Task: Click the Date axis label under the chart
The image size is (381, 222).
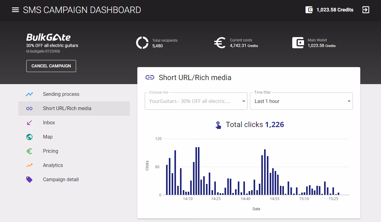Action: click(256, 209)
